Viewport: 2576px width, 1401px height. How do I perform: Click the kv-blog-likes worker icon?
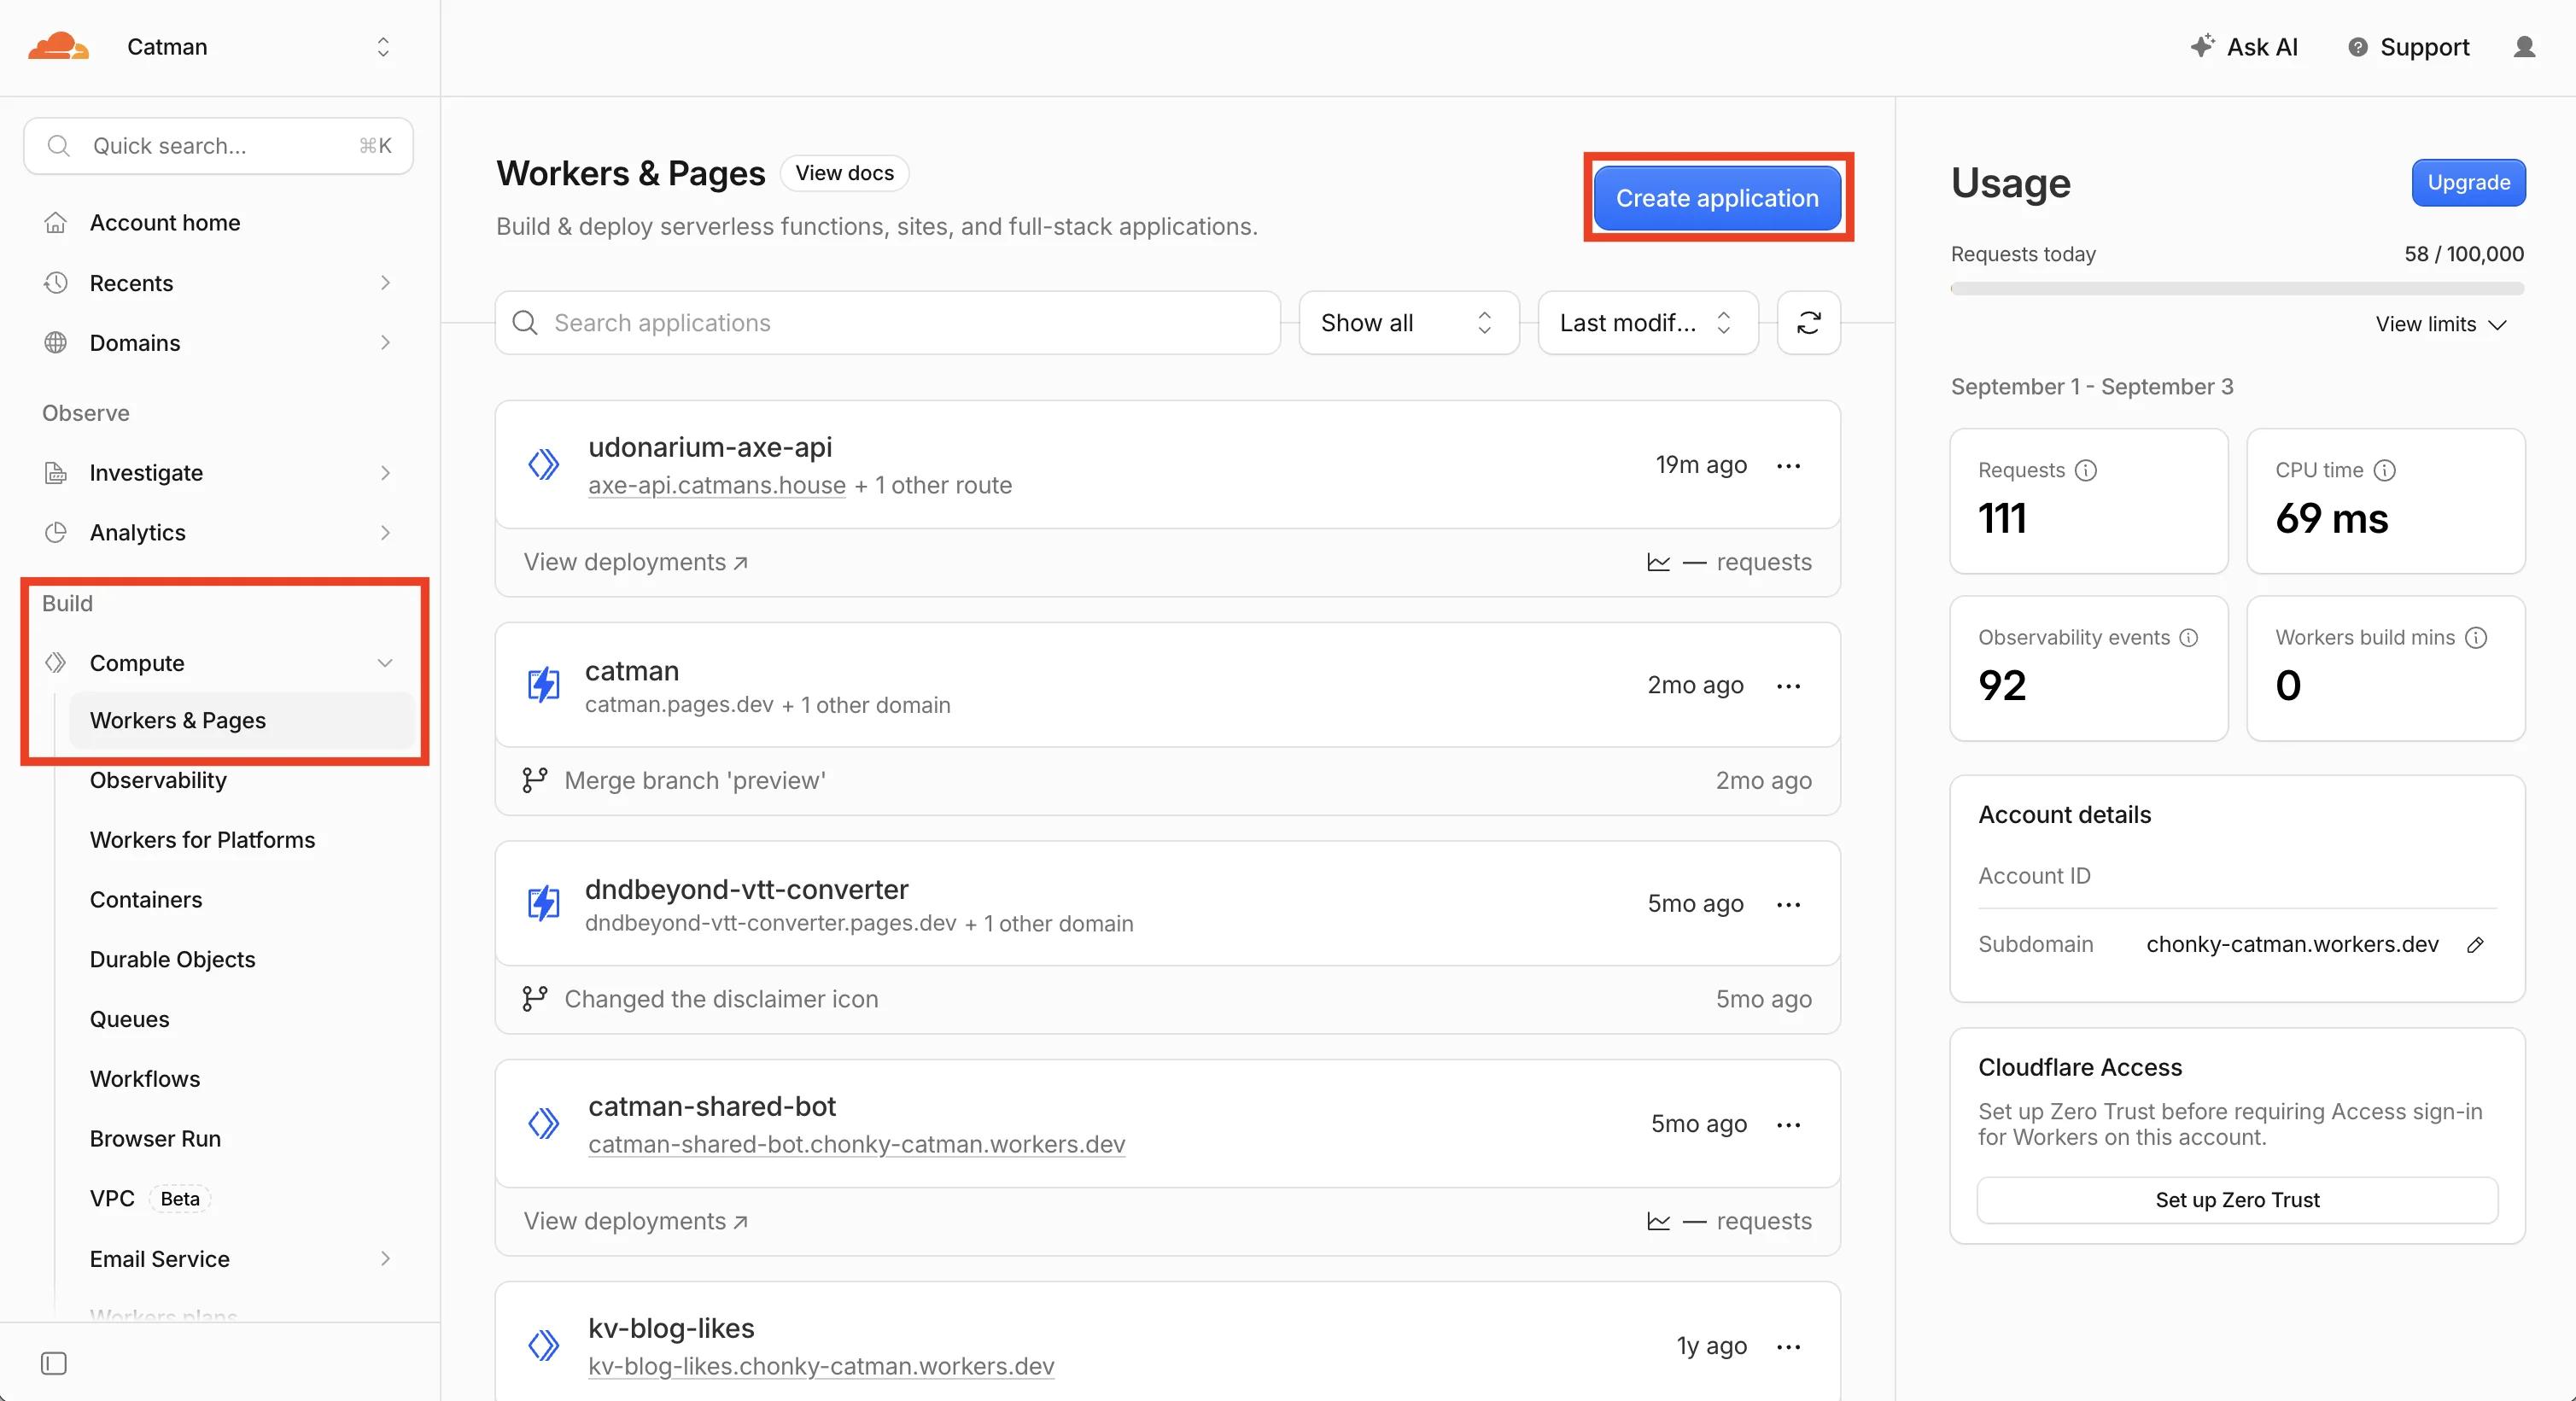pyautogui.click(x=543, y=1346)
